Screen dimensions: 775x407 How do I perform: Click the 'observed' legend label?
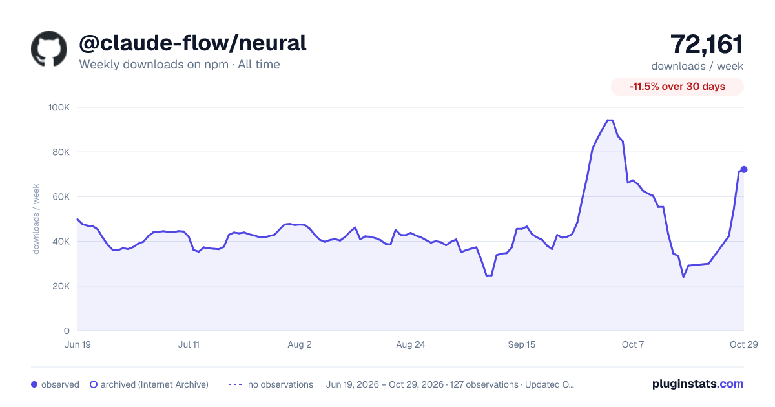(60, 384)
